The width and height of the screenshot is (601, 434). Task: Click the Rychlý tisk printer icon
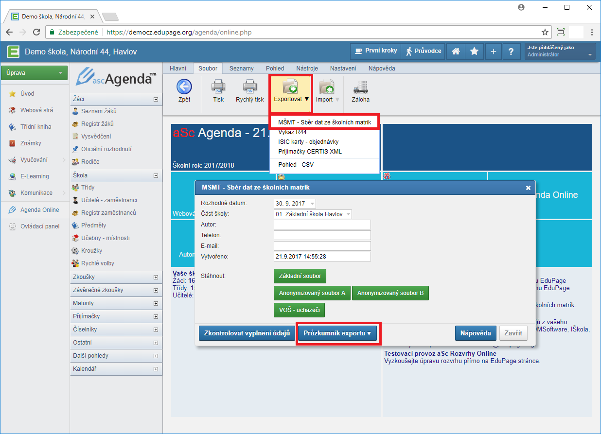(x=250, y=87)
